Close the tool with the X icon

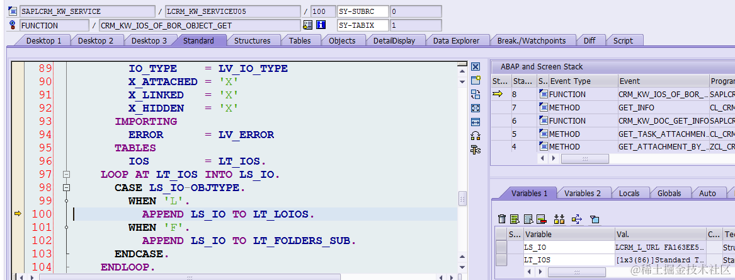click(x=476, y=67)
